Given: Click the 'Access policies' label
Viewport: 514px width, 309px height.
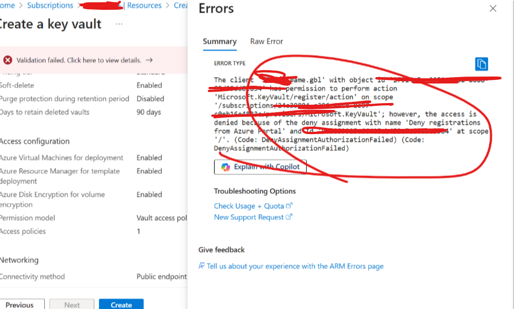Looking at the screenshot, I should click(22, 231).
